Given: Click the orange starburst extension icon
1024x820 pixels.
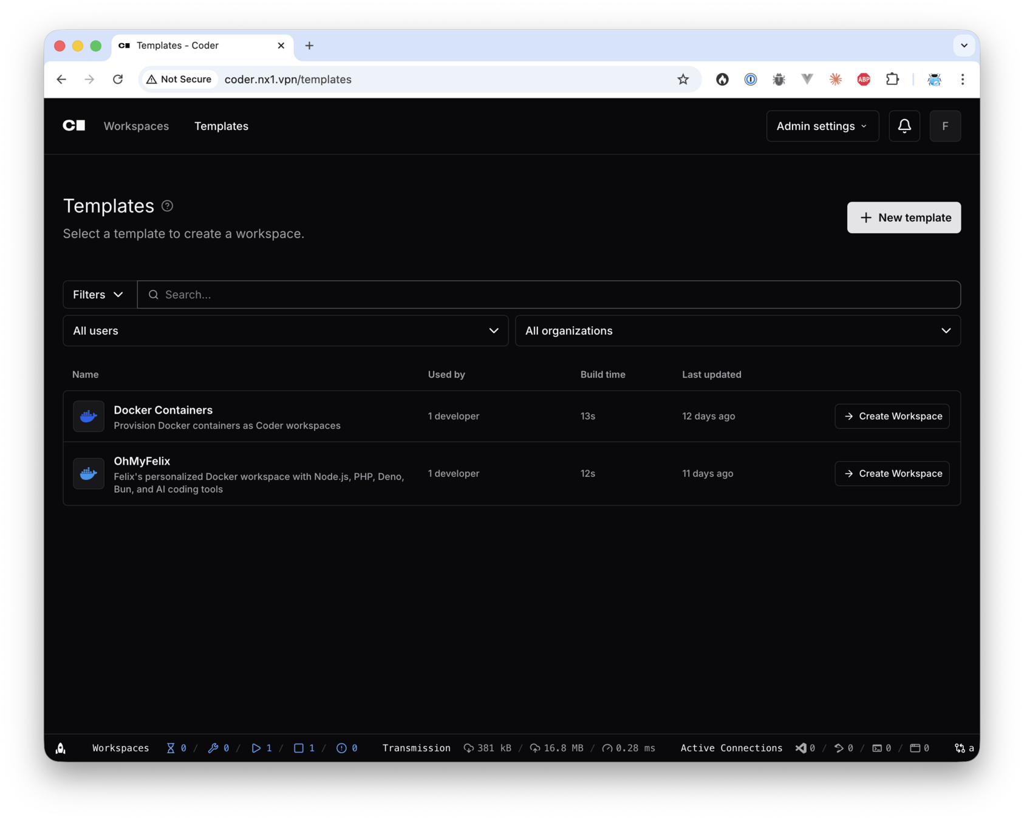Looking at the screenshot, I should pos(836,79).
